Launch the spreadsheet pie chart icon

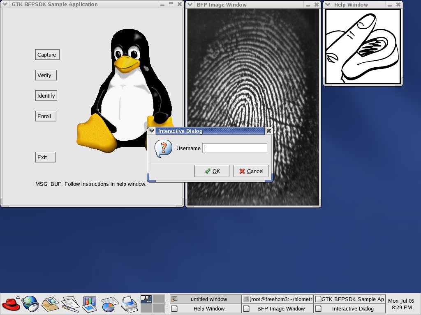click(109, 304)
